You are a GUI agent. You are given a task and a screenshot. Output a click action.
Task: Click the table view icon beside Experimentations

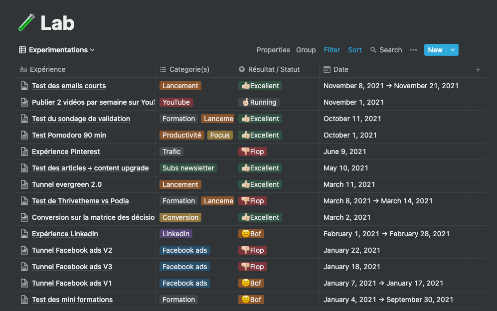[22, 50]
